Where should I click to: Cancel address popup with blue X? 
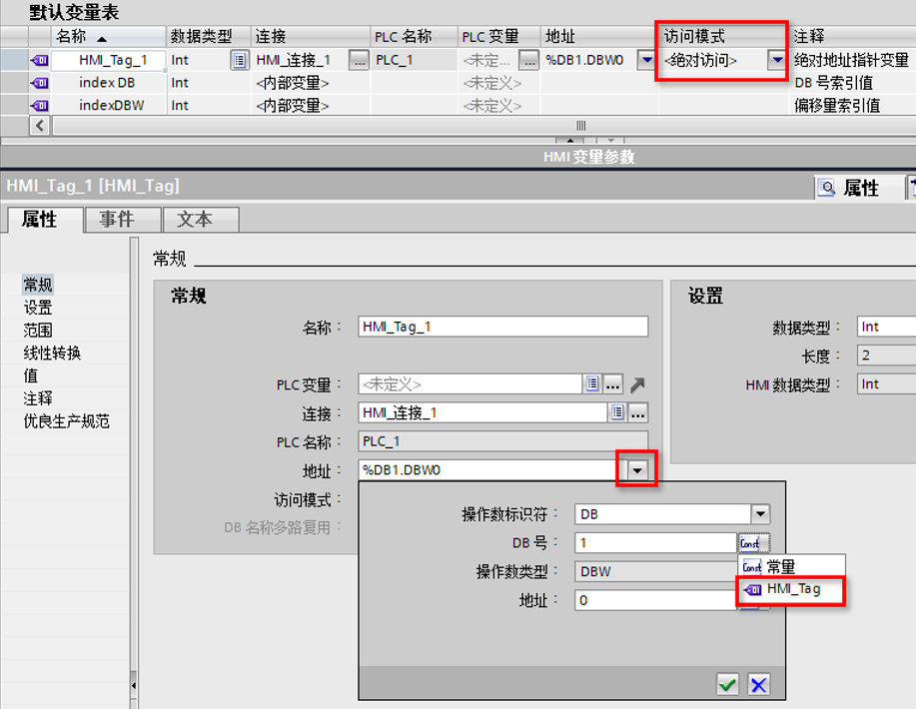coord(759,684)
